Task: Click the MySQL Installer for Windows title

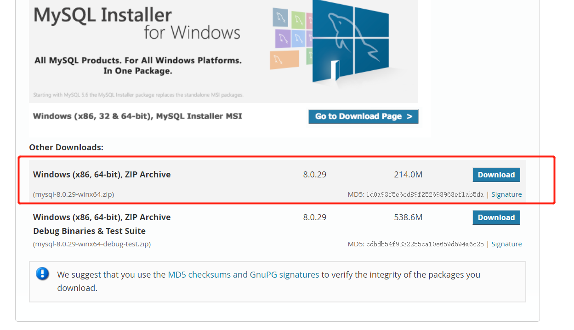Action: (x=137, y=24)
